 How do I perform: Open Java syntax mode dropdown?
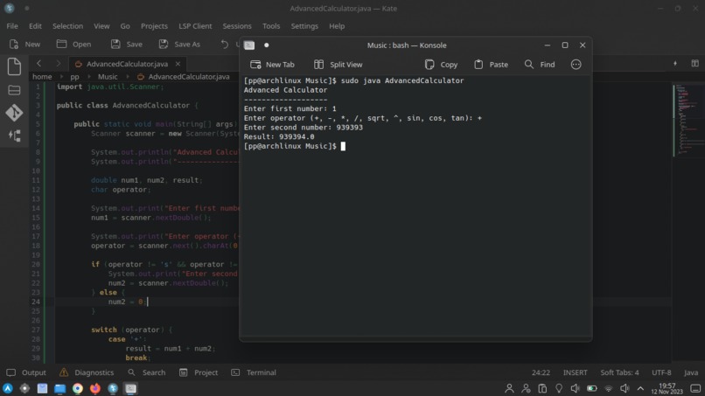point(691,372)
